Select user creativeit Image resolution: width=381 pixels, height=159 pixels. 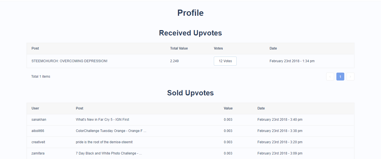tap(38, 142)
